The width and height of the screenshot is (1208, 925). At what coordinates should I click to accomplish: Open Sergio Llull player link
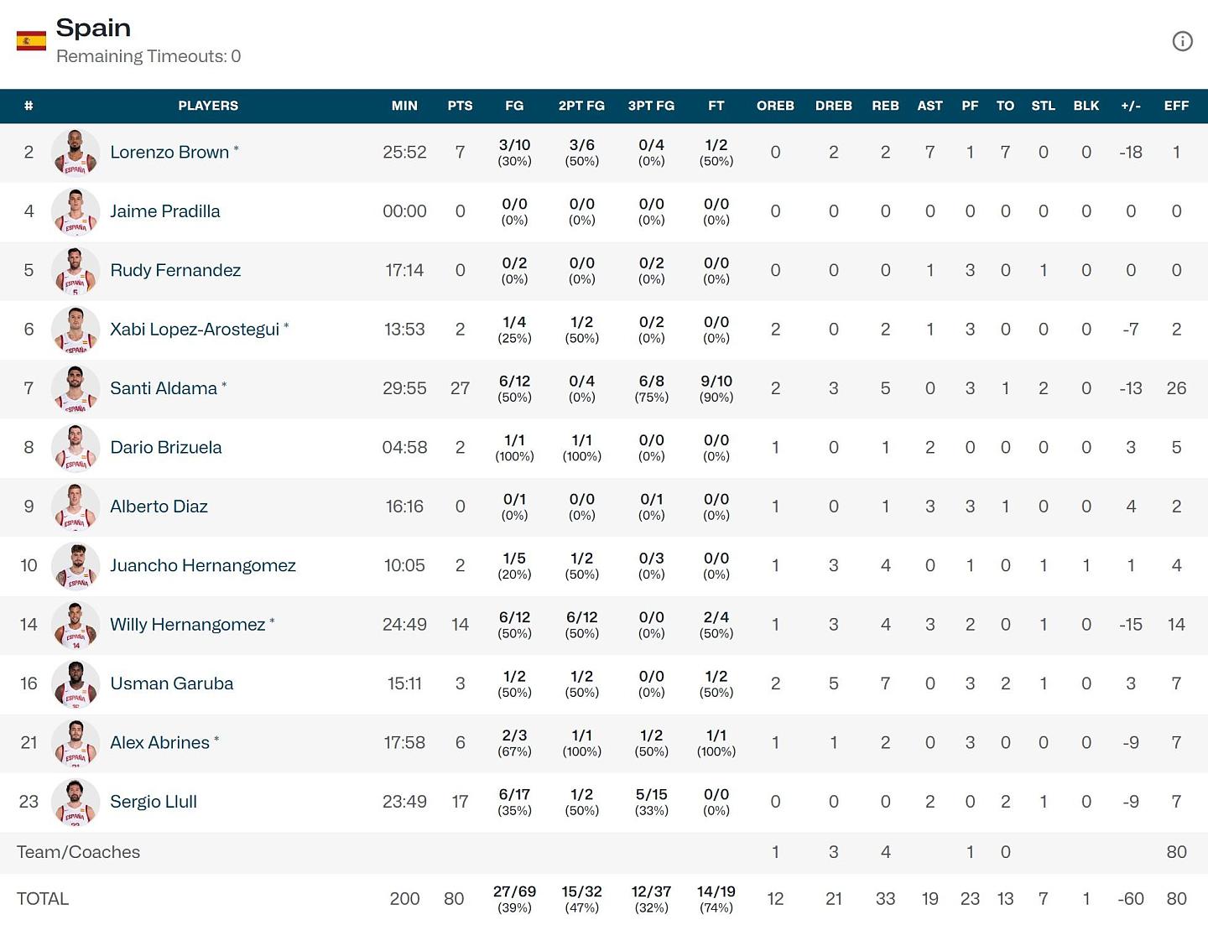click(154, 802)
